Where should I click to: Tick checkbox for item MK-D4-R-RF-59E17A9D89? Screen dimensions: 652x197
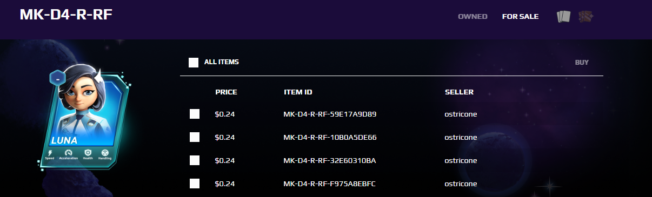[x=195, y=114]
